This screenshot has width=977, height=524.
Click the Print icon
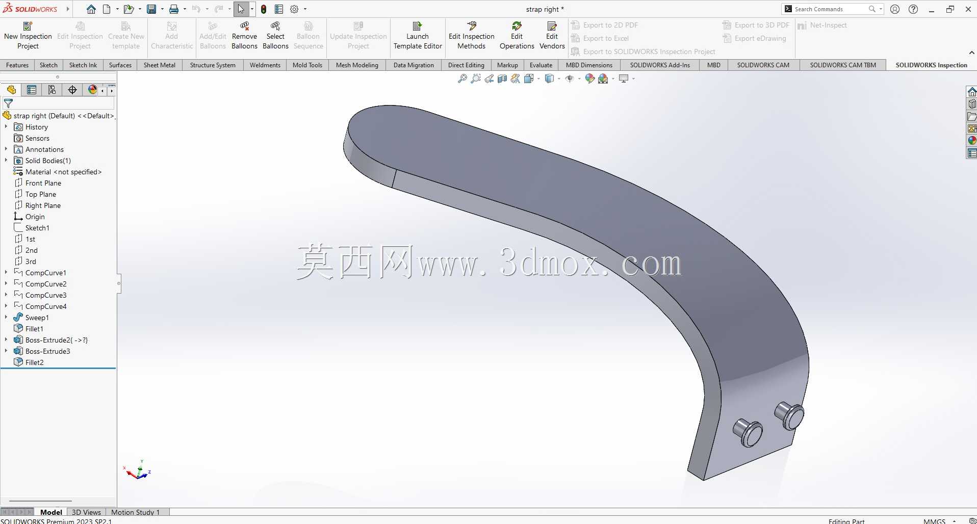174,9
